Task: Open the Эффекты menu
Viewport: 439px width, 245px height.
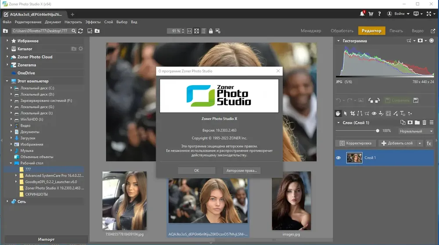Action: tap(93, 22)
